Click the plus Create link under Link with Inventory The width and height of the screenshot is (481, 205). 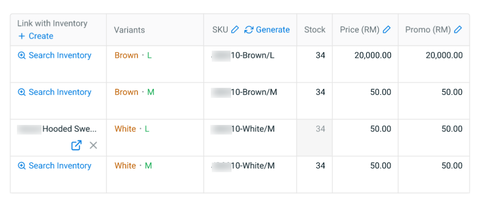point(36,36)
